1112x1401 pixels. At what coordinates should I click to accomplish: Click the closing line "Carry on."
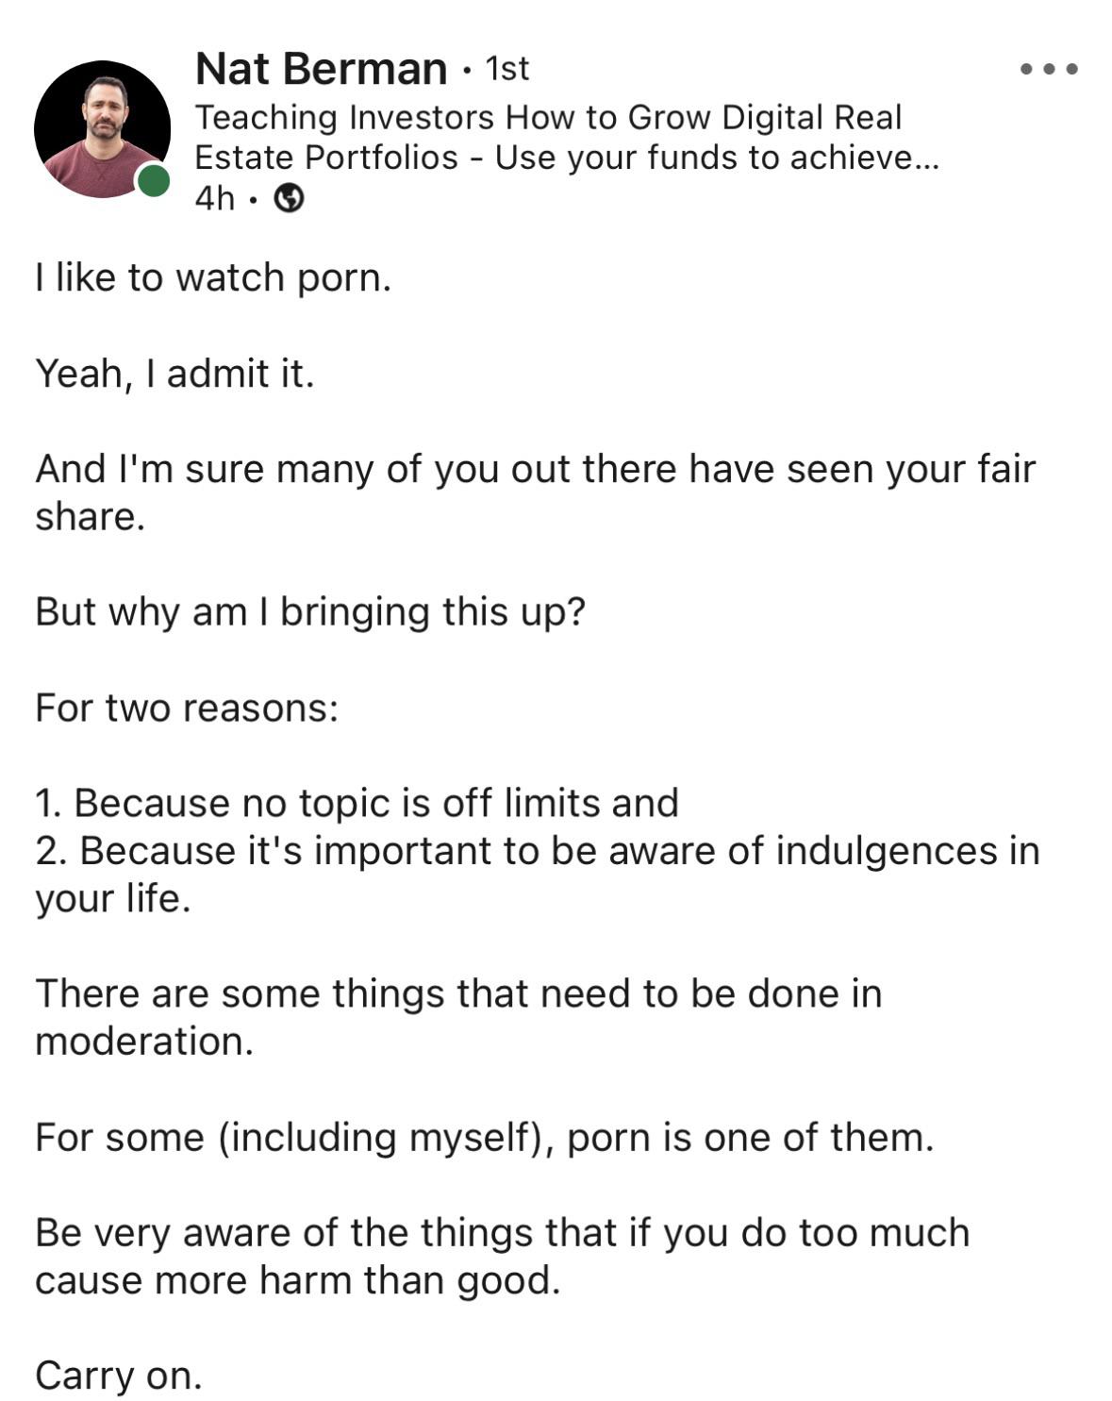pos(119,1376)
